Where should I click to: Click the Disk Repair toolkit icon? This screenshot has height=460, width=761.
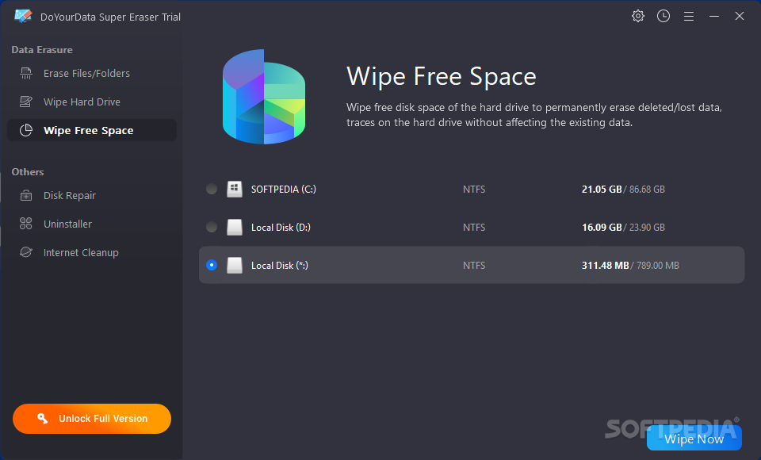25,195
